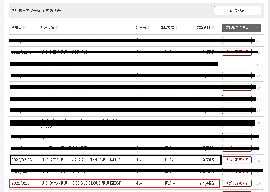The height and width of the screenshot is (192, 270).
Task: Expand the partially visible bottom row
Action: pos(258,191)
